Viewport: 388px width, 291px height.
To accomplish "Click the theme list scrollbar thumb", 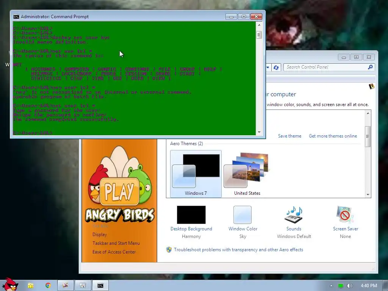I will click(x=368, y=136).
